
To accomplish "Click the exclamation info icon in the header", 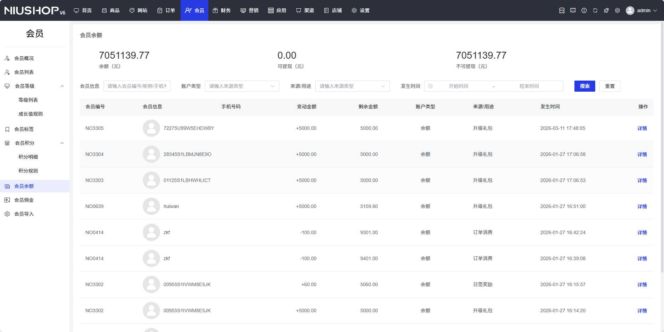I will [584, 10].
